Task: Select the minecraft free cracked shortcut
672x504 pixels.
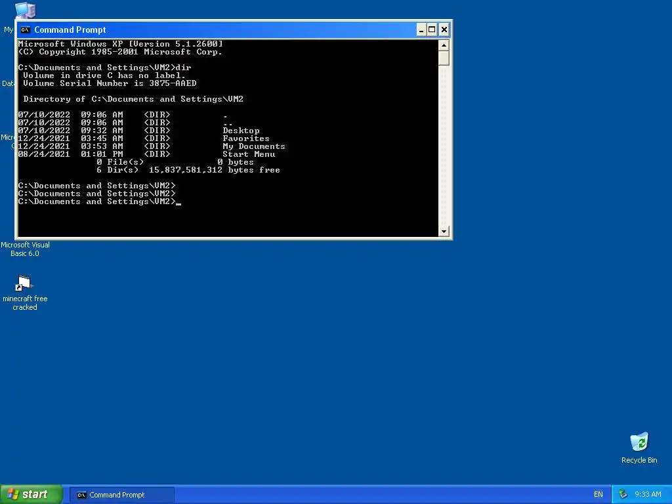Action: [x=25, y=293]
